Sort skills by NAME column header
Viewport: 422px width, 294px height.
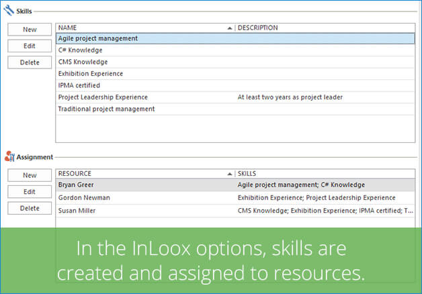point(145,28)
